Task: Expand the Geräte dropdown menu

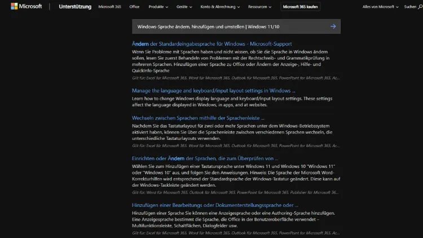Action: [x=184, y=7]
